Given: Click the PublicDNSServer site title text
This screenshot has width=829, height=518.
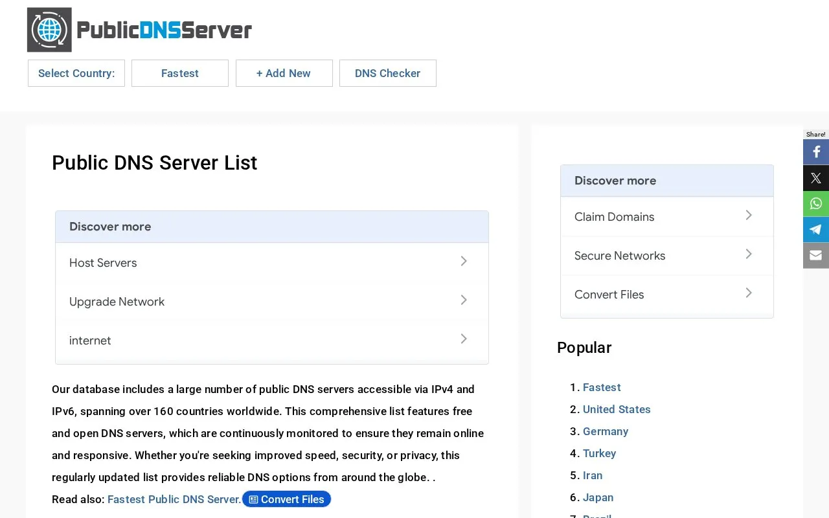Looking at the screenshot, I should (x=164, y=30).
